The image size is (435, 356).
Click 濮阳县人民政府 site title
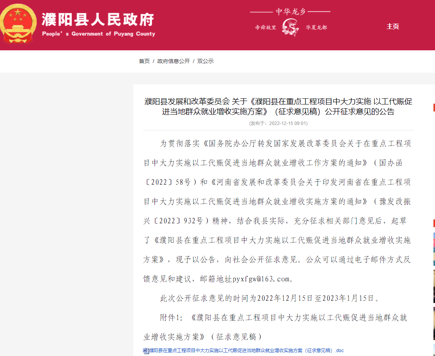98,20
